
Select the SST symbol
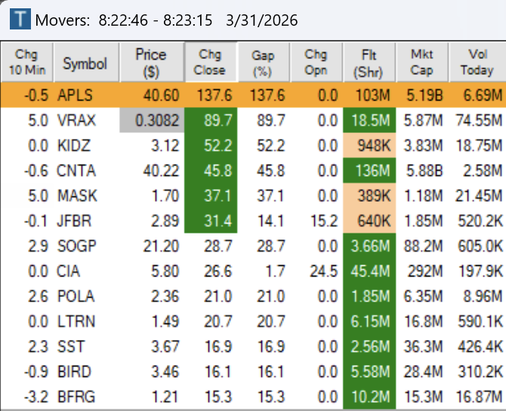71,347
